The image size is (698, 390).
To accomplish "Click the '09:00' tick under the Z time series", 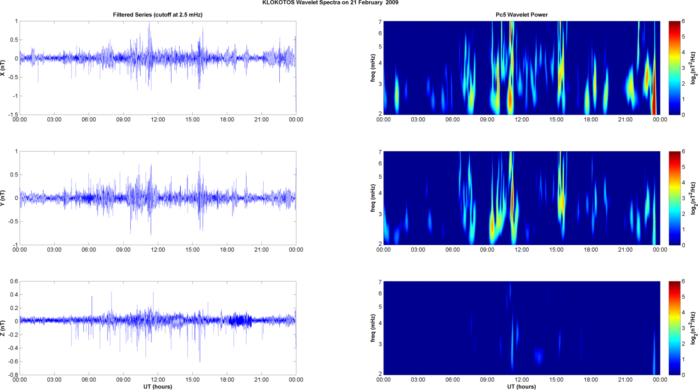I will 123,379.
